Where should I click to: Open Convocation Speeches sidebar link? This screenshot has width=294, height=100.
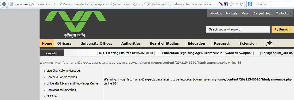pos(61,90)
